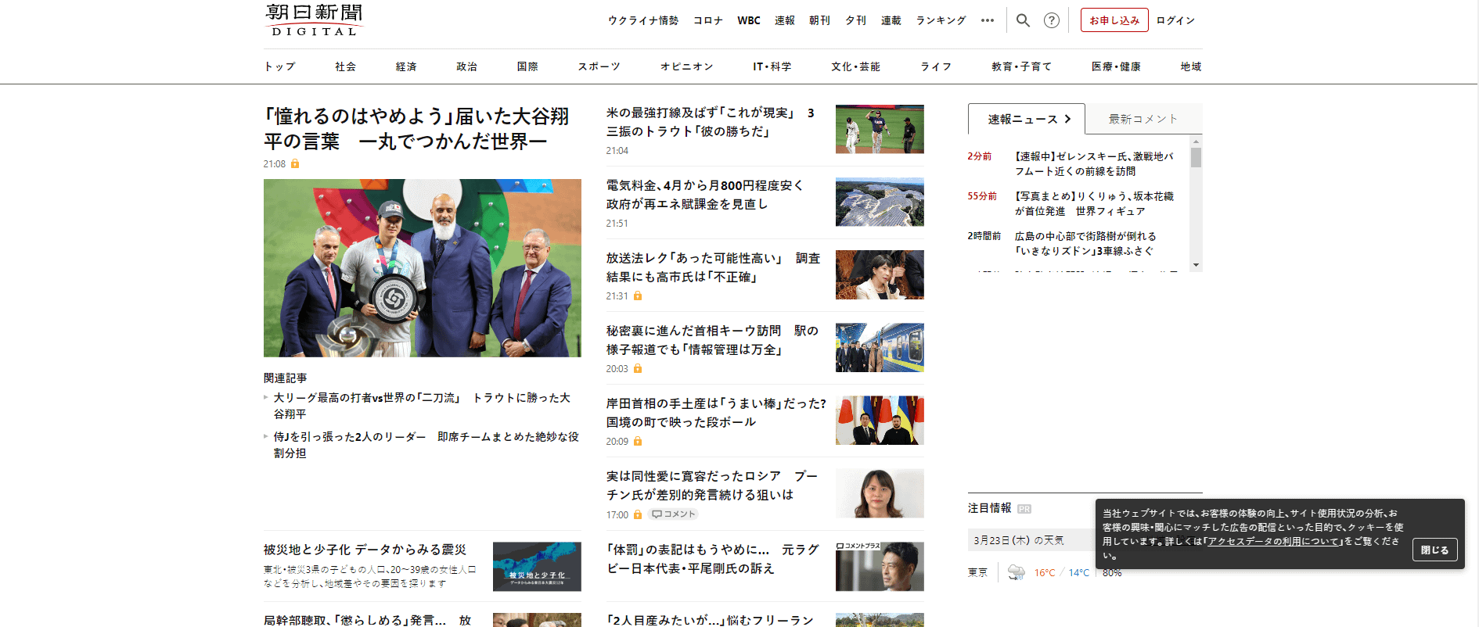1479x627 pixels.
Task: Open the Ohtani trophy main photo
Action: pyautogui.click(x=423, y=268)
